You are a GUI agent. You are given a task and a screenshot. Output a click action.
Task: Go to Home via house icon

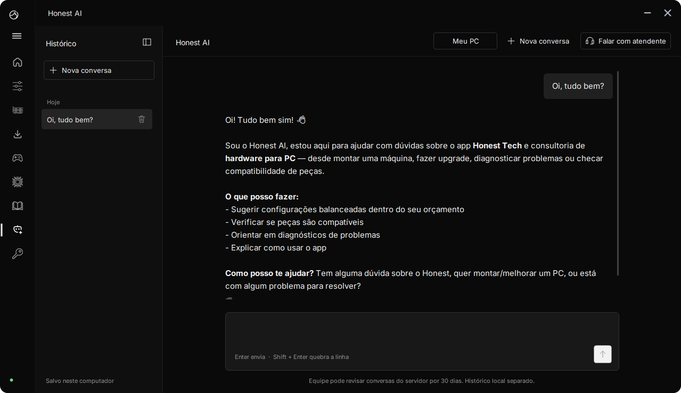tap(18, 62)
